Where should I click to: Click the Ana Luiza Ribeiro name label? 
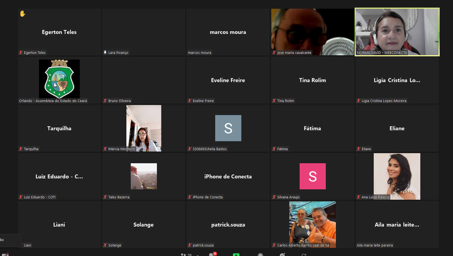click(375, 197)
